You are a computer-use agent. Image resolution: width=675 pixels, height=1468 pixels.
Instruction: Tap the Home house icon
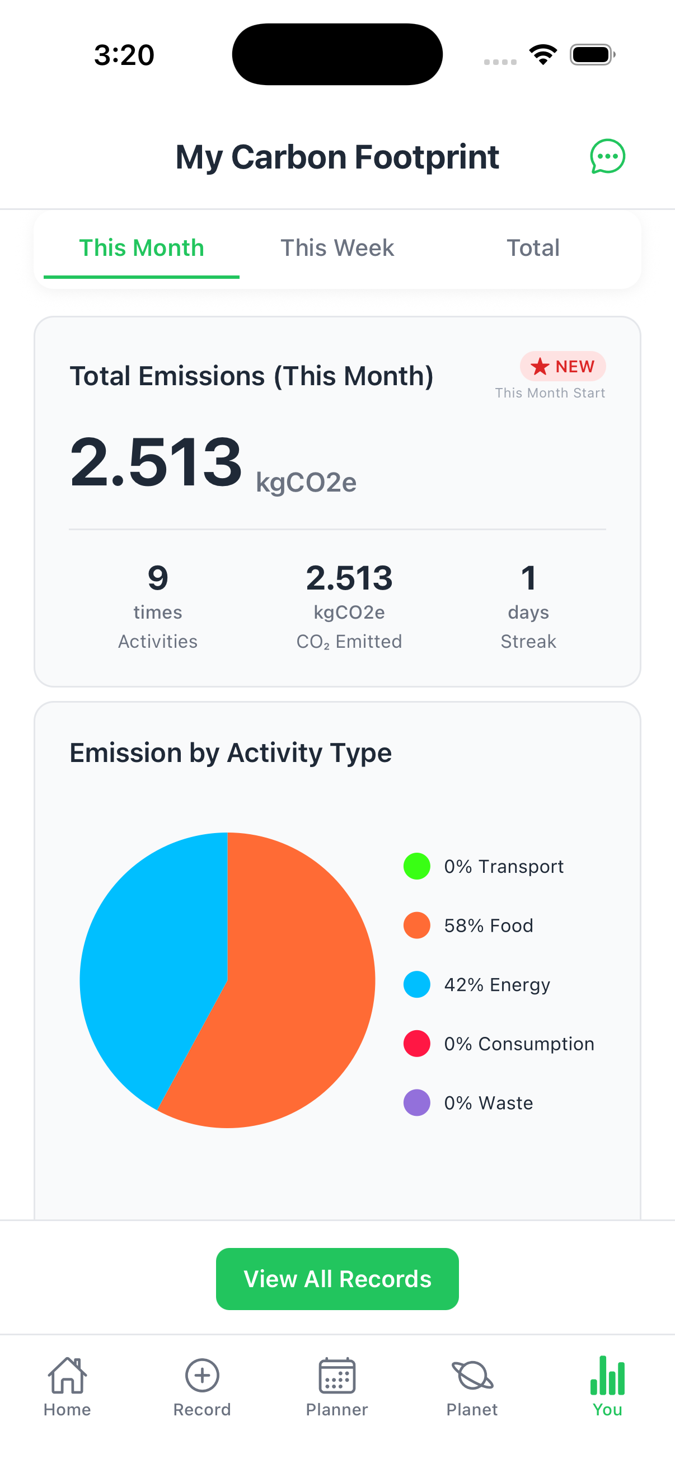[x=67, y=1376]
